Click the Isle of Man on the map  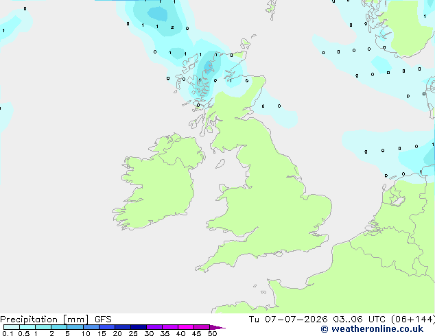[x=220, y=164]
